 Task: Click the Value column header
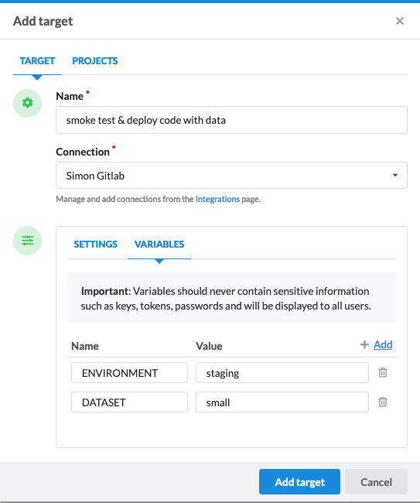(209, 346)
